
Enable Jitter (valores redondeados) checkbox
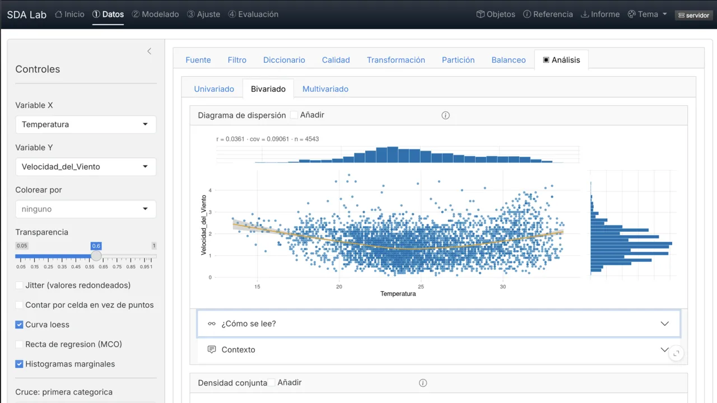pos(20,285)
